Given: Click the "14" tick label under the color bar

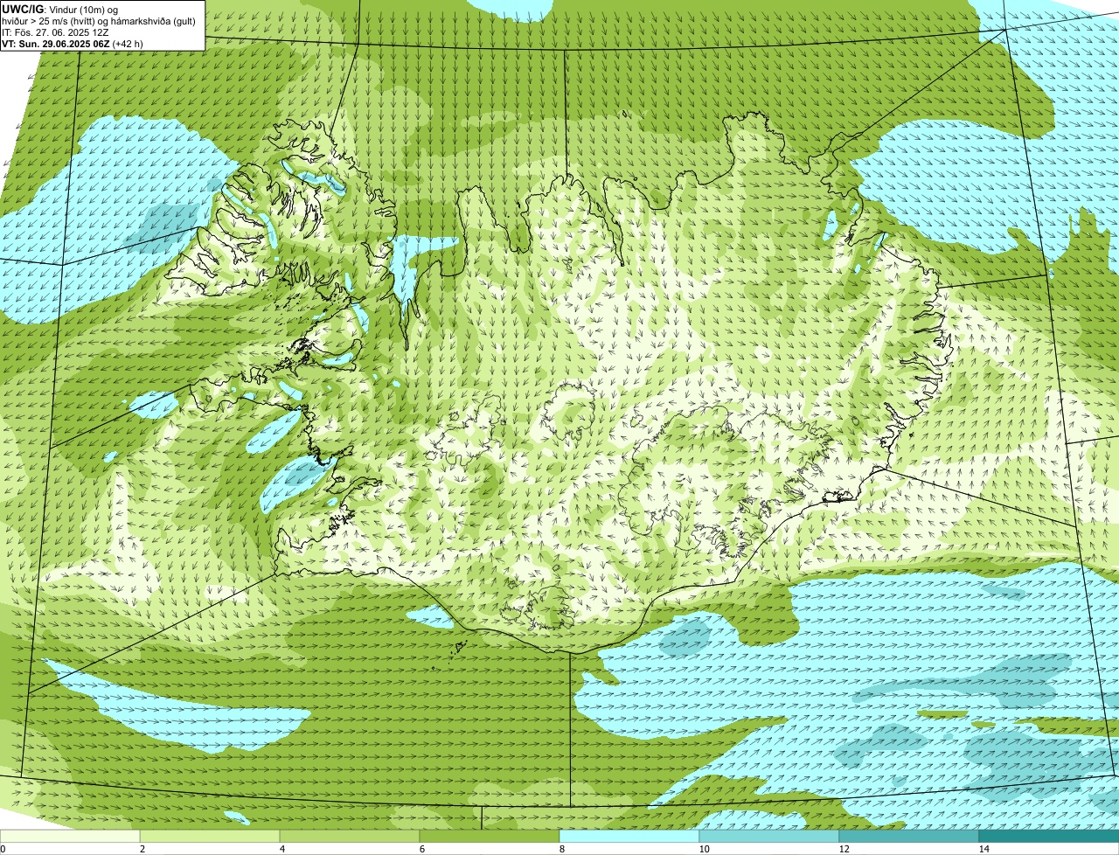Looking at the screenshot, I should click(x=983, y=849).
